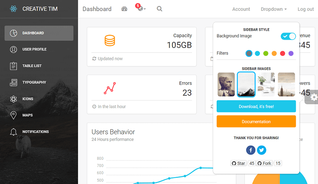Click the Notifications bell icon
This screenshot has width=318, height=184.
(x=14, y=132)
